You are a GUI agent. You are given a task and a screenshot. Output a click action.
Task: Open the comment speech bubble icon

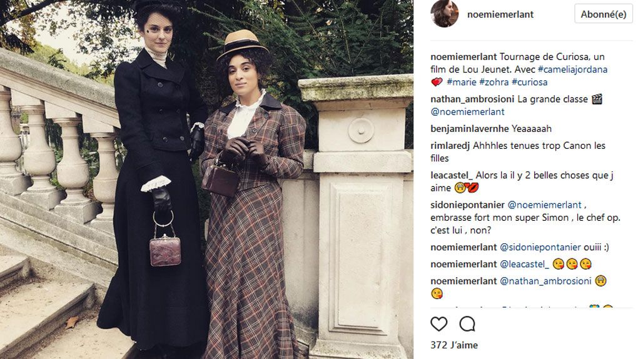[467, 325]
